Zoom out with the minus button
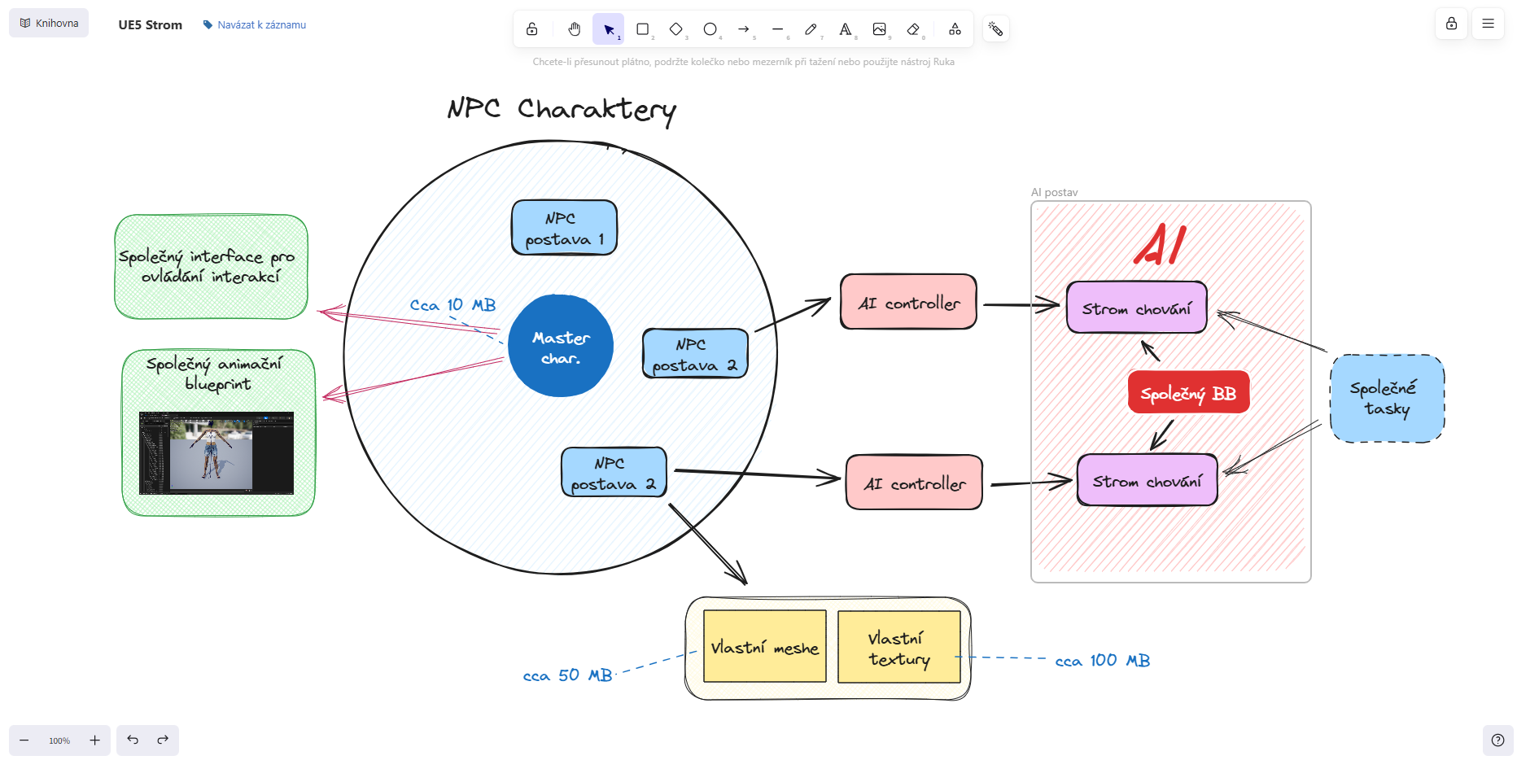 coord(24,740)
